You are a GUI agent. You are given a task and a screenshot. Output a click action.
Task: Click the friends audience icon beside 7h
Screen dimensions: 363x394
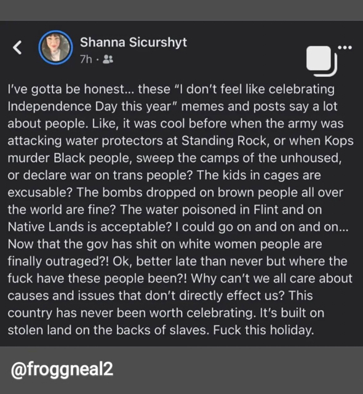108,59
